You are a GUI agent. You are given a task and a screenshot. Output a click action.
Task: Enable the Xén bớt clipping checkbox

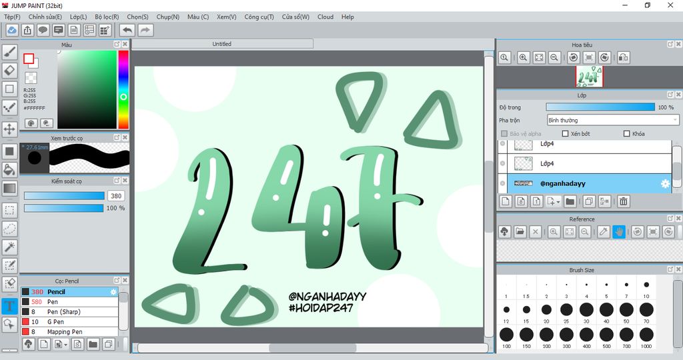click(x=566, y=133)
